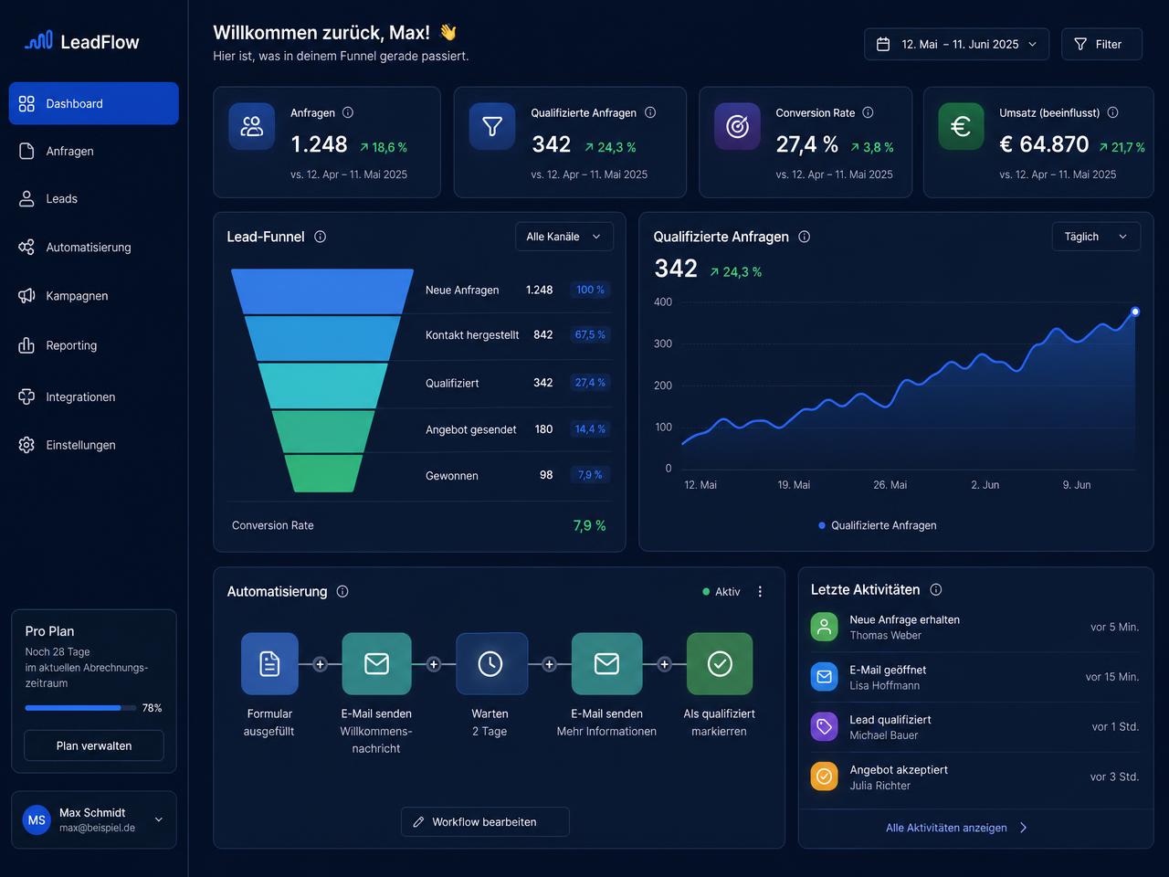Click the plus connector after Formular ausgefüllt
Image resolution: width=1169 pixels, height=877 pixels.
coord(321,664)
